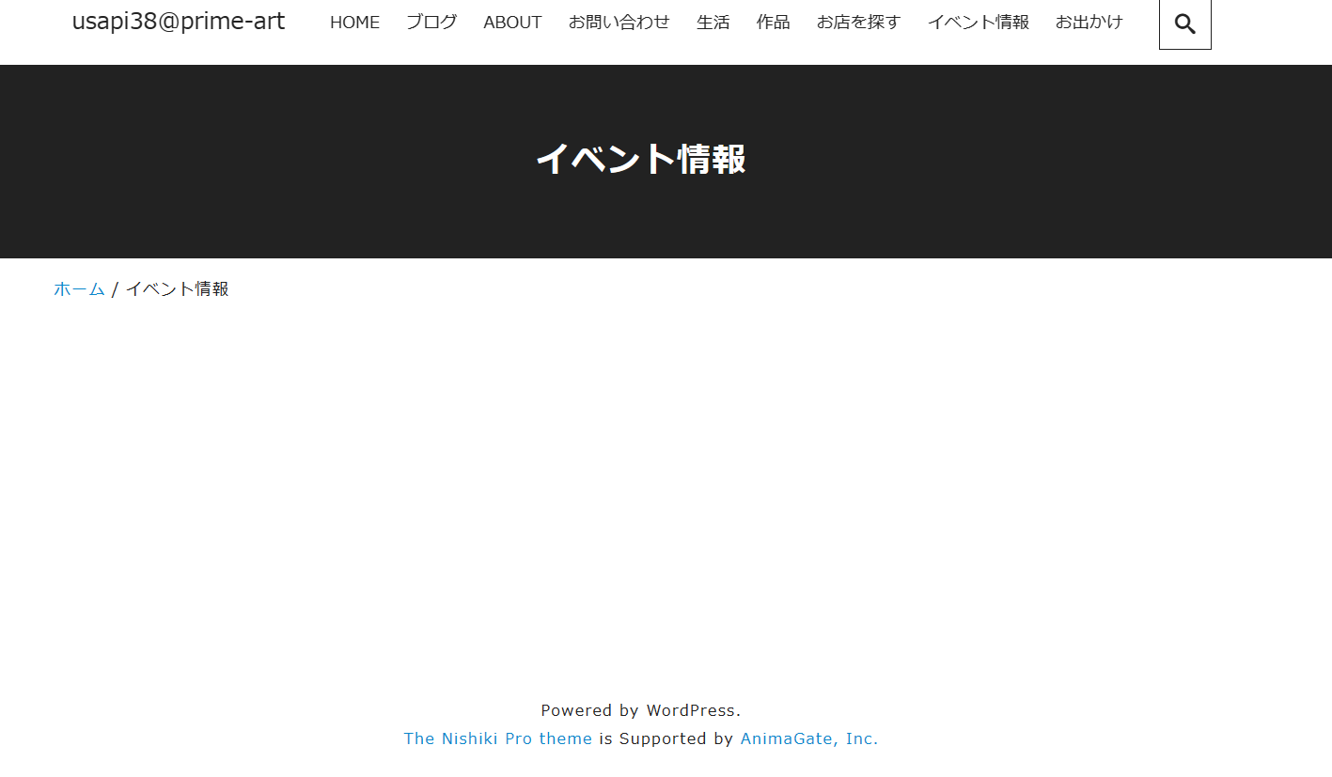Click the AnimaGate, Inc. footer link

pos(808,738)
